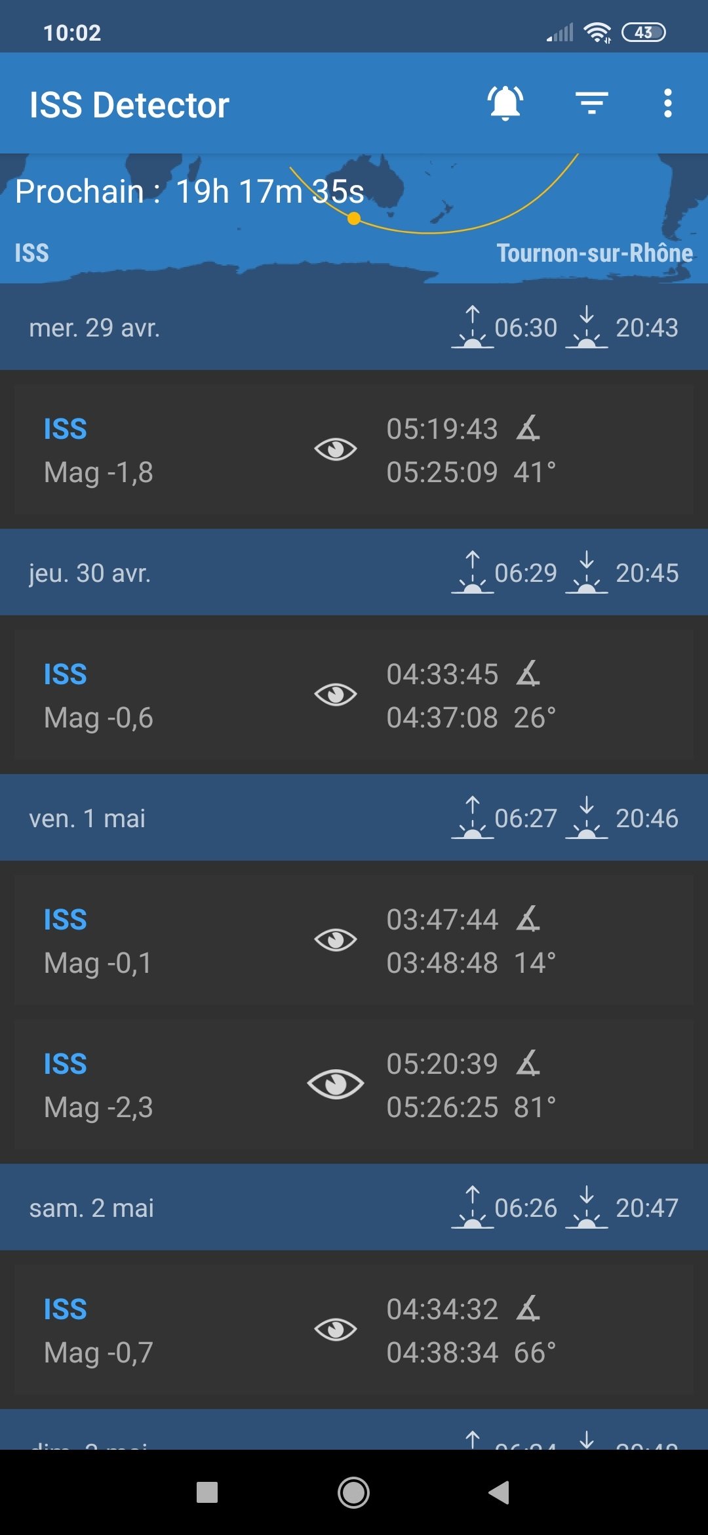
Task: Select the ven. 1 mai date header
Action: (87, 818)
